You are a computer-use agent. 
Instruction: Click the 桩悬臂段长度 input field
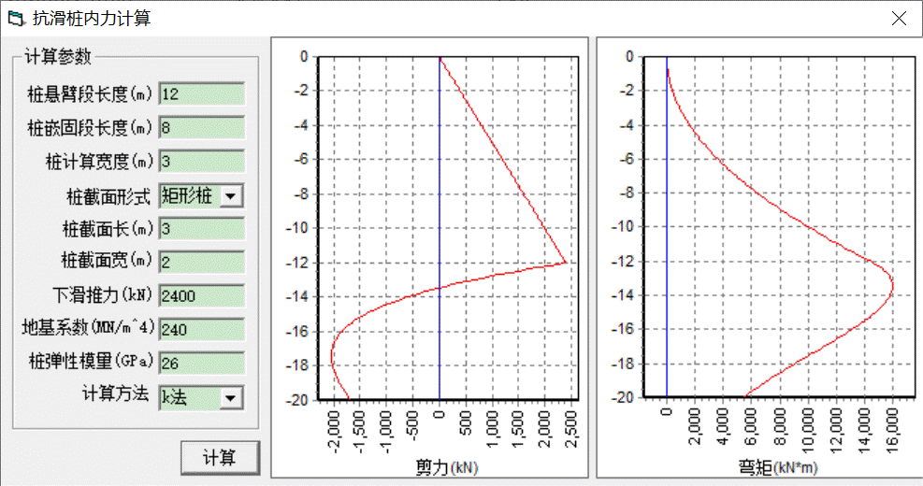coord(201,93)
